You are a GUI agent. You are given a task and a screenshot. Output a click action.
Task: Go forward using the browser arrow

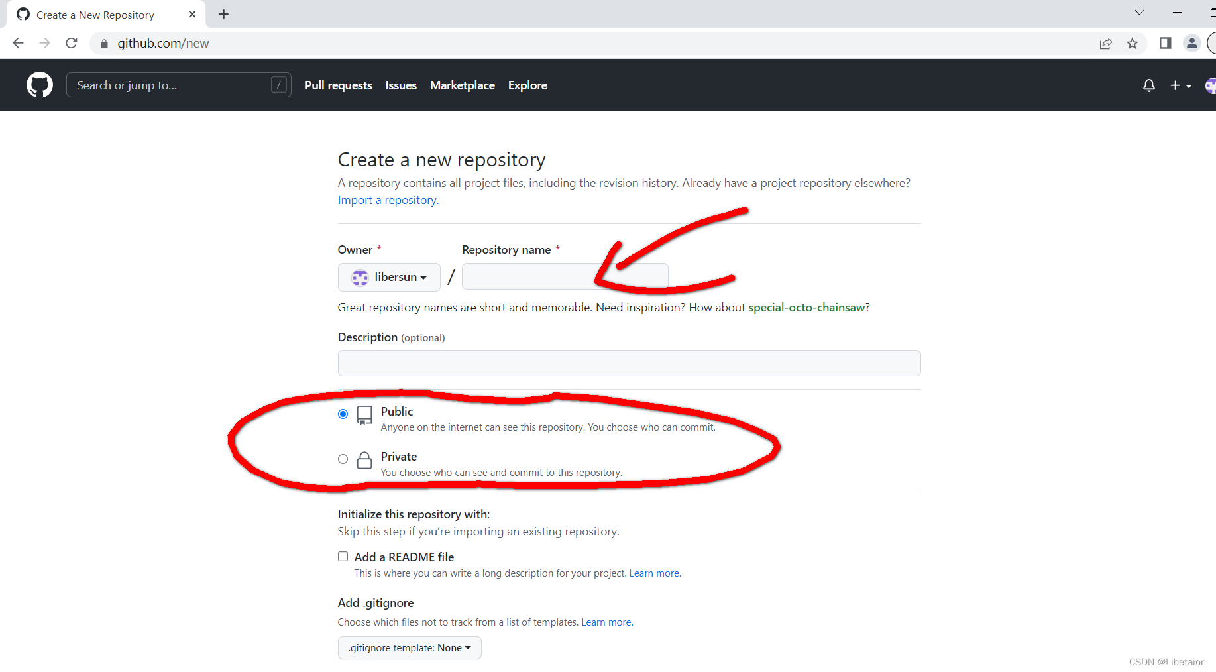pos(44,43)
